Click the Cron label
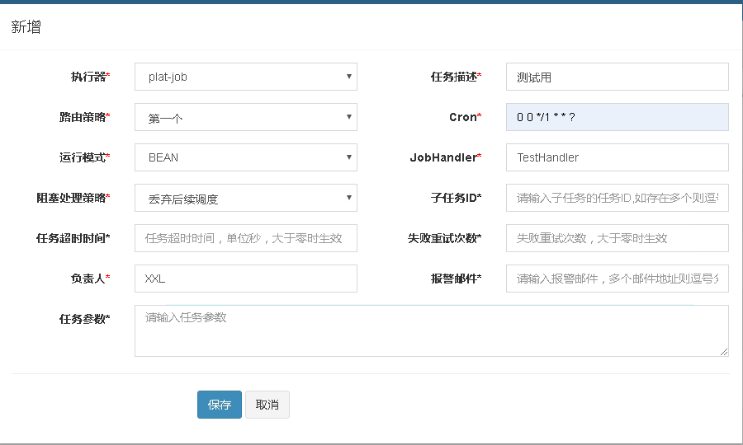743x445 pixels. point(466,117)
